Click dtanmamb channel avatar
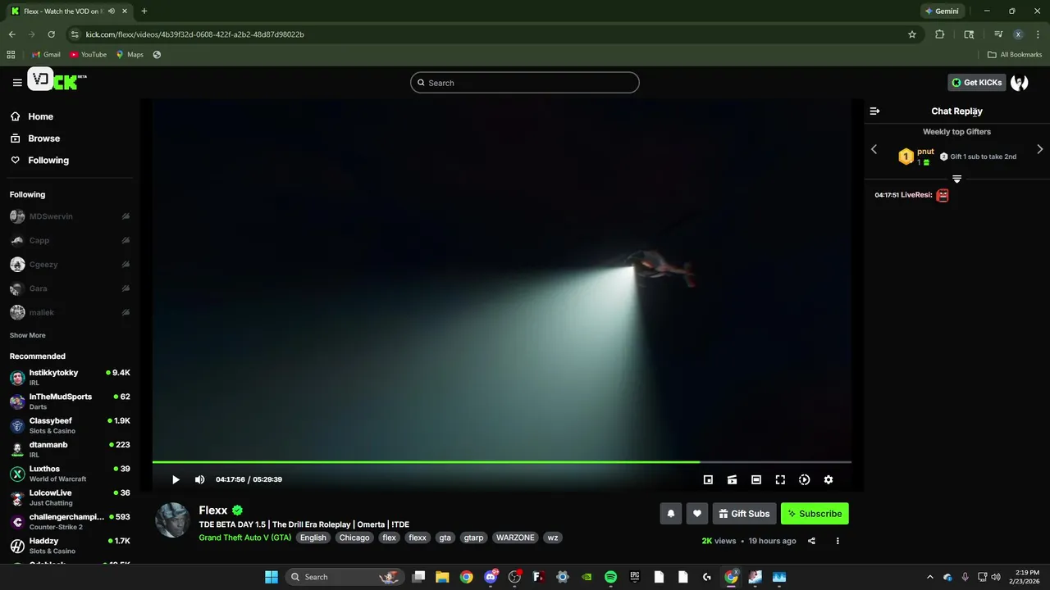Viewport: 1050px width, 590px height. (17, 449)
